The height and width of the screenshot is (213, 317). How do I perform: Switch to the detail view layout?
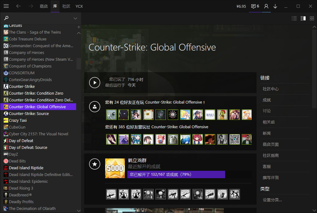[x=303, y=18]
